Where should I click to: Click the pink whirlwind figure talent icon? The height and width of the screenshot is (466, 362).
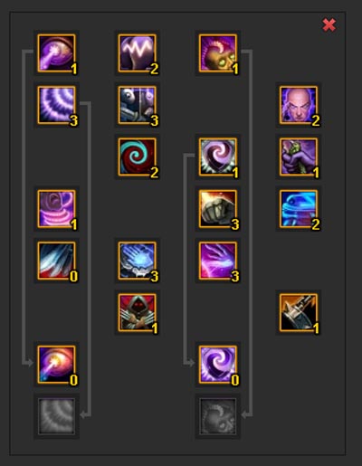(56, 209)
